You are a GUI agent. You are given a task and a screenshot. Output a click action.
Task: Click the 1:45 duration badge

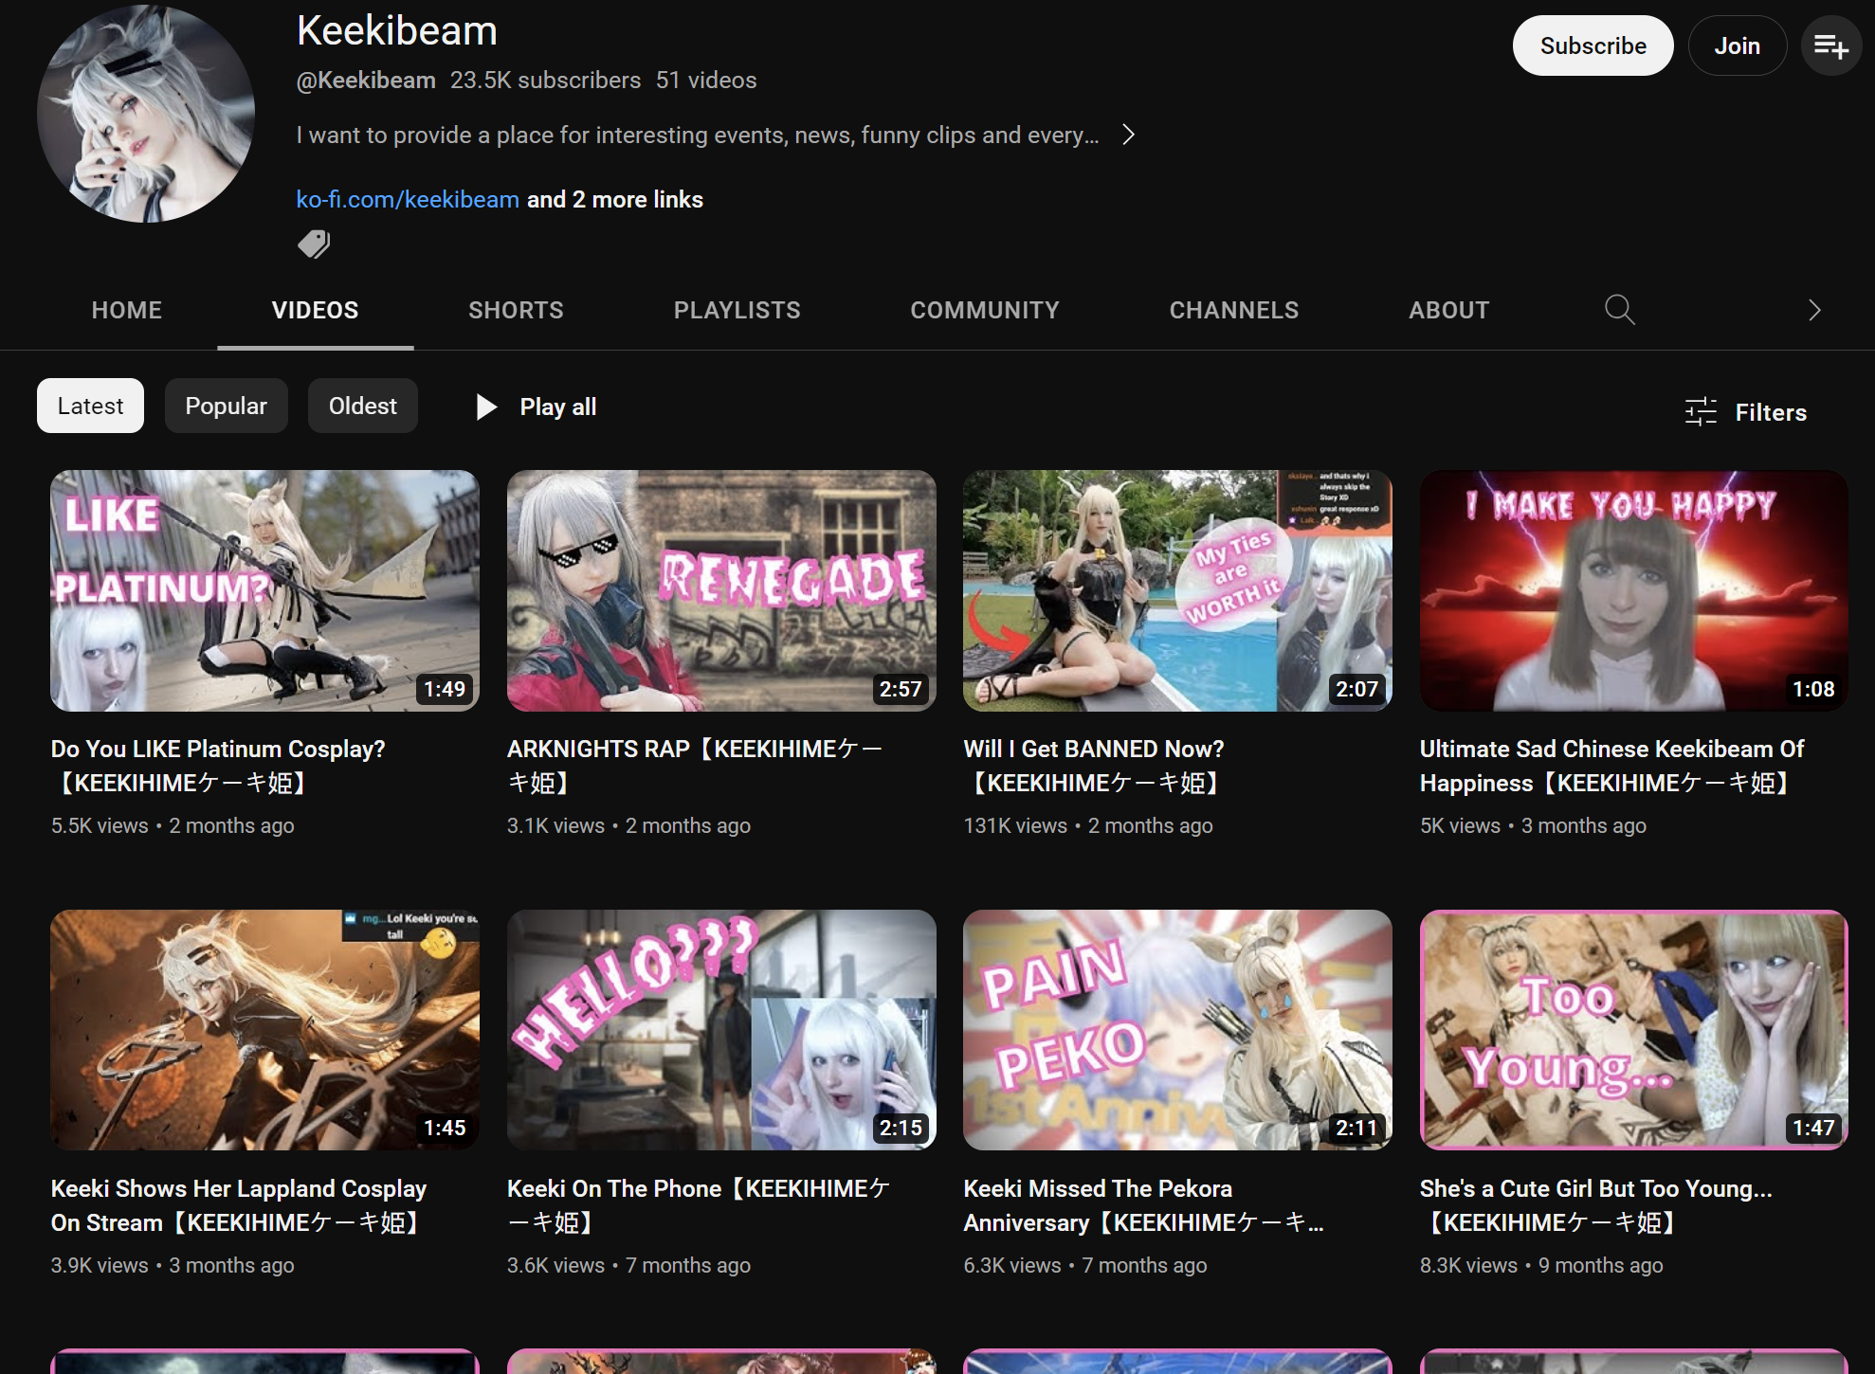(445, 1128)
